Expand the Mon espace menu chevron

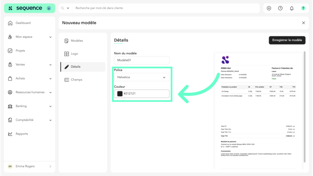coord(50,37)
